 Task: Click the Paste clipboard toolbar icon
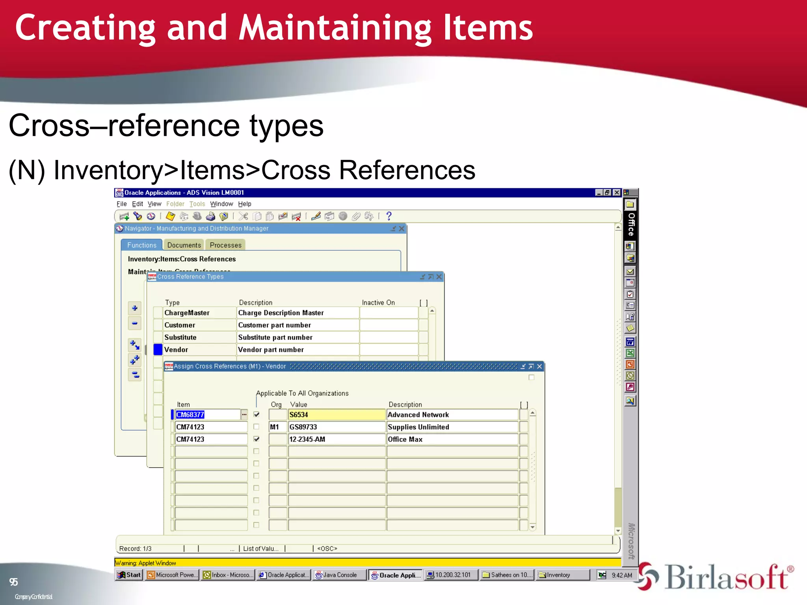[x=270, y=216]
